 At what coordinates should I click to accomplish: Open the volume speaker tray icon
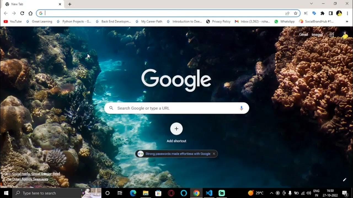click(x=309, y=193)
